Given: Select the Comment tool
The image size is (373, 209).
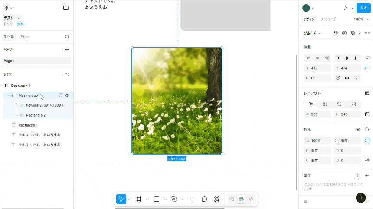Looking at the screenshot, I should point(204,199).
